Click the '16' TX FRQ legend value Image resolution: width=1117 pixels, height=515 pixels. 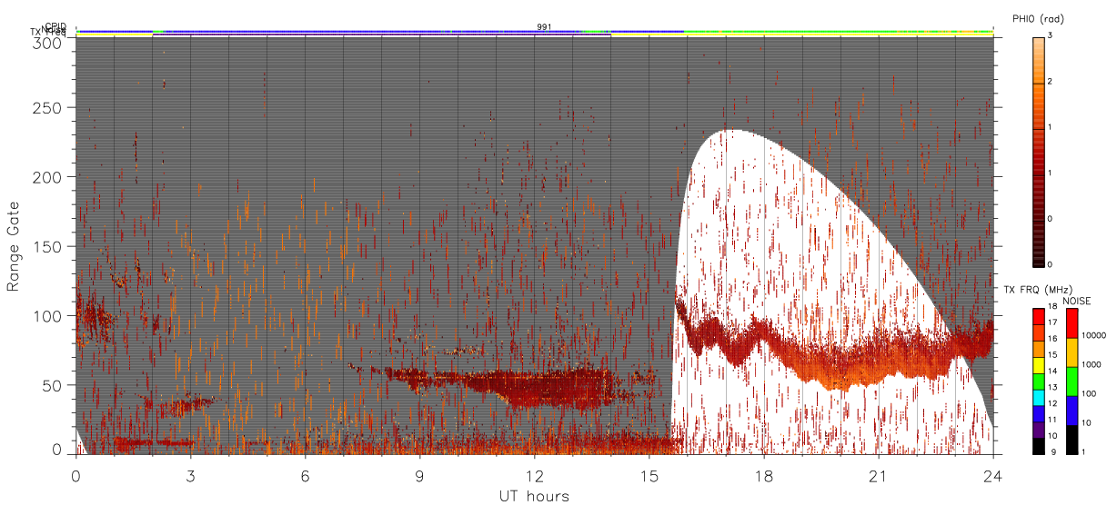click(x=1053, y=339)
